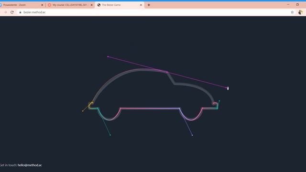This screenshot has width=306, height=172.
Task: Open the hello@method.ac email link
Action: (30, 165)
